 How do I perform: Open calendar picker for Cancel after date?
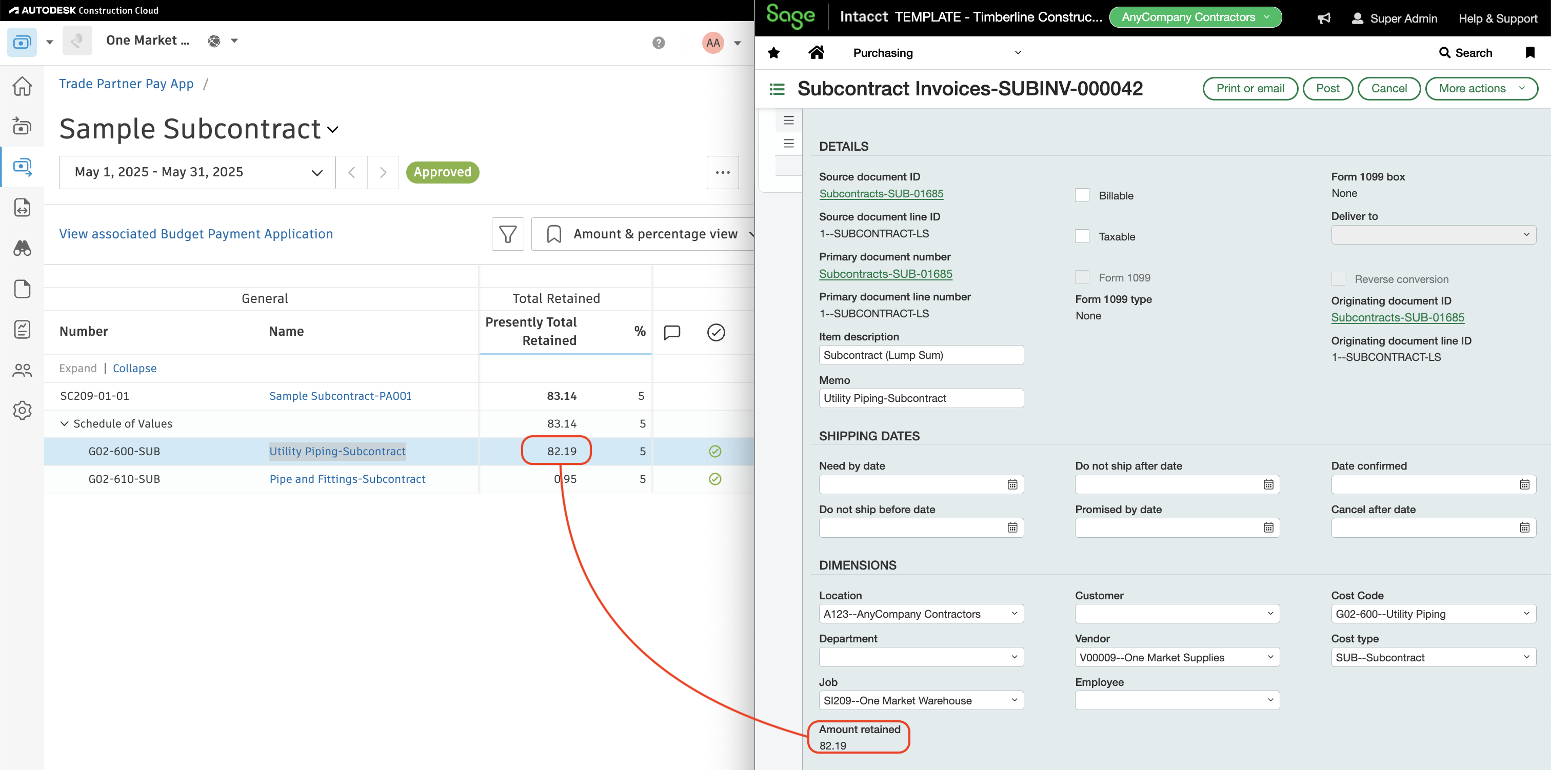coord(1524,528)
